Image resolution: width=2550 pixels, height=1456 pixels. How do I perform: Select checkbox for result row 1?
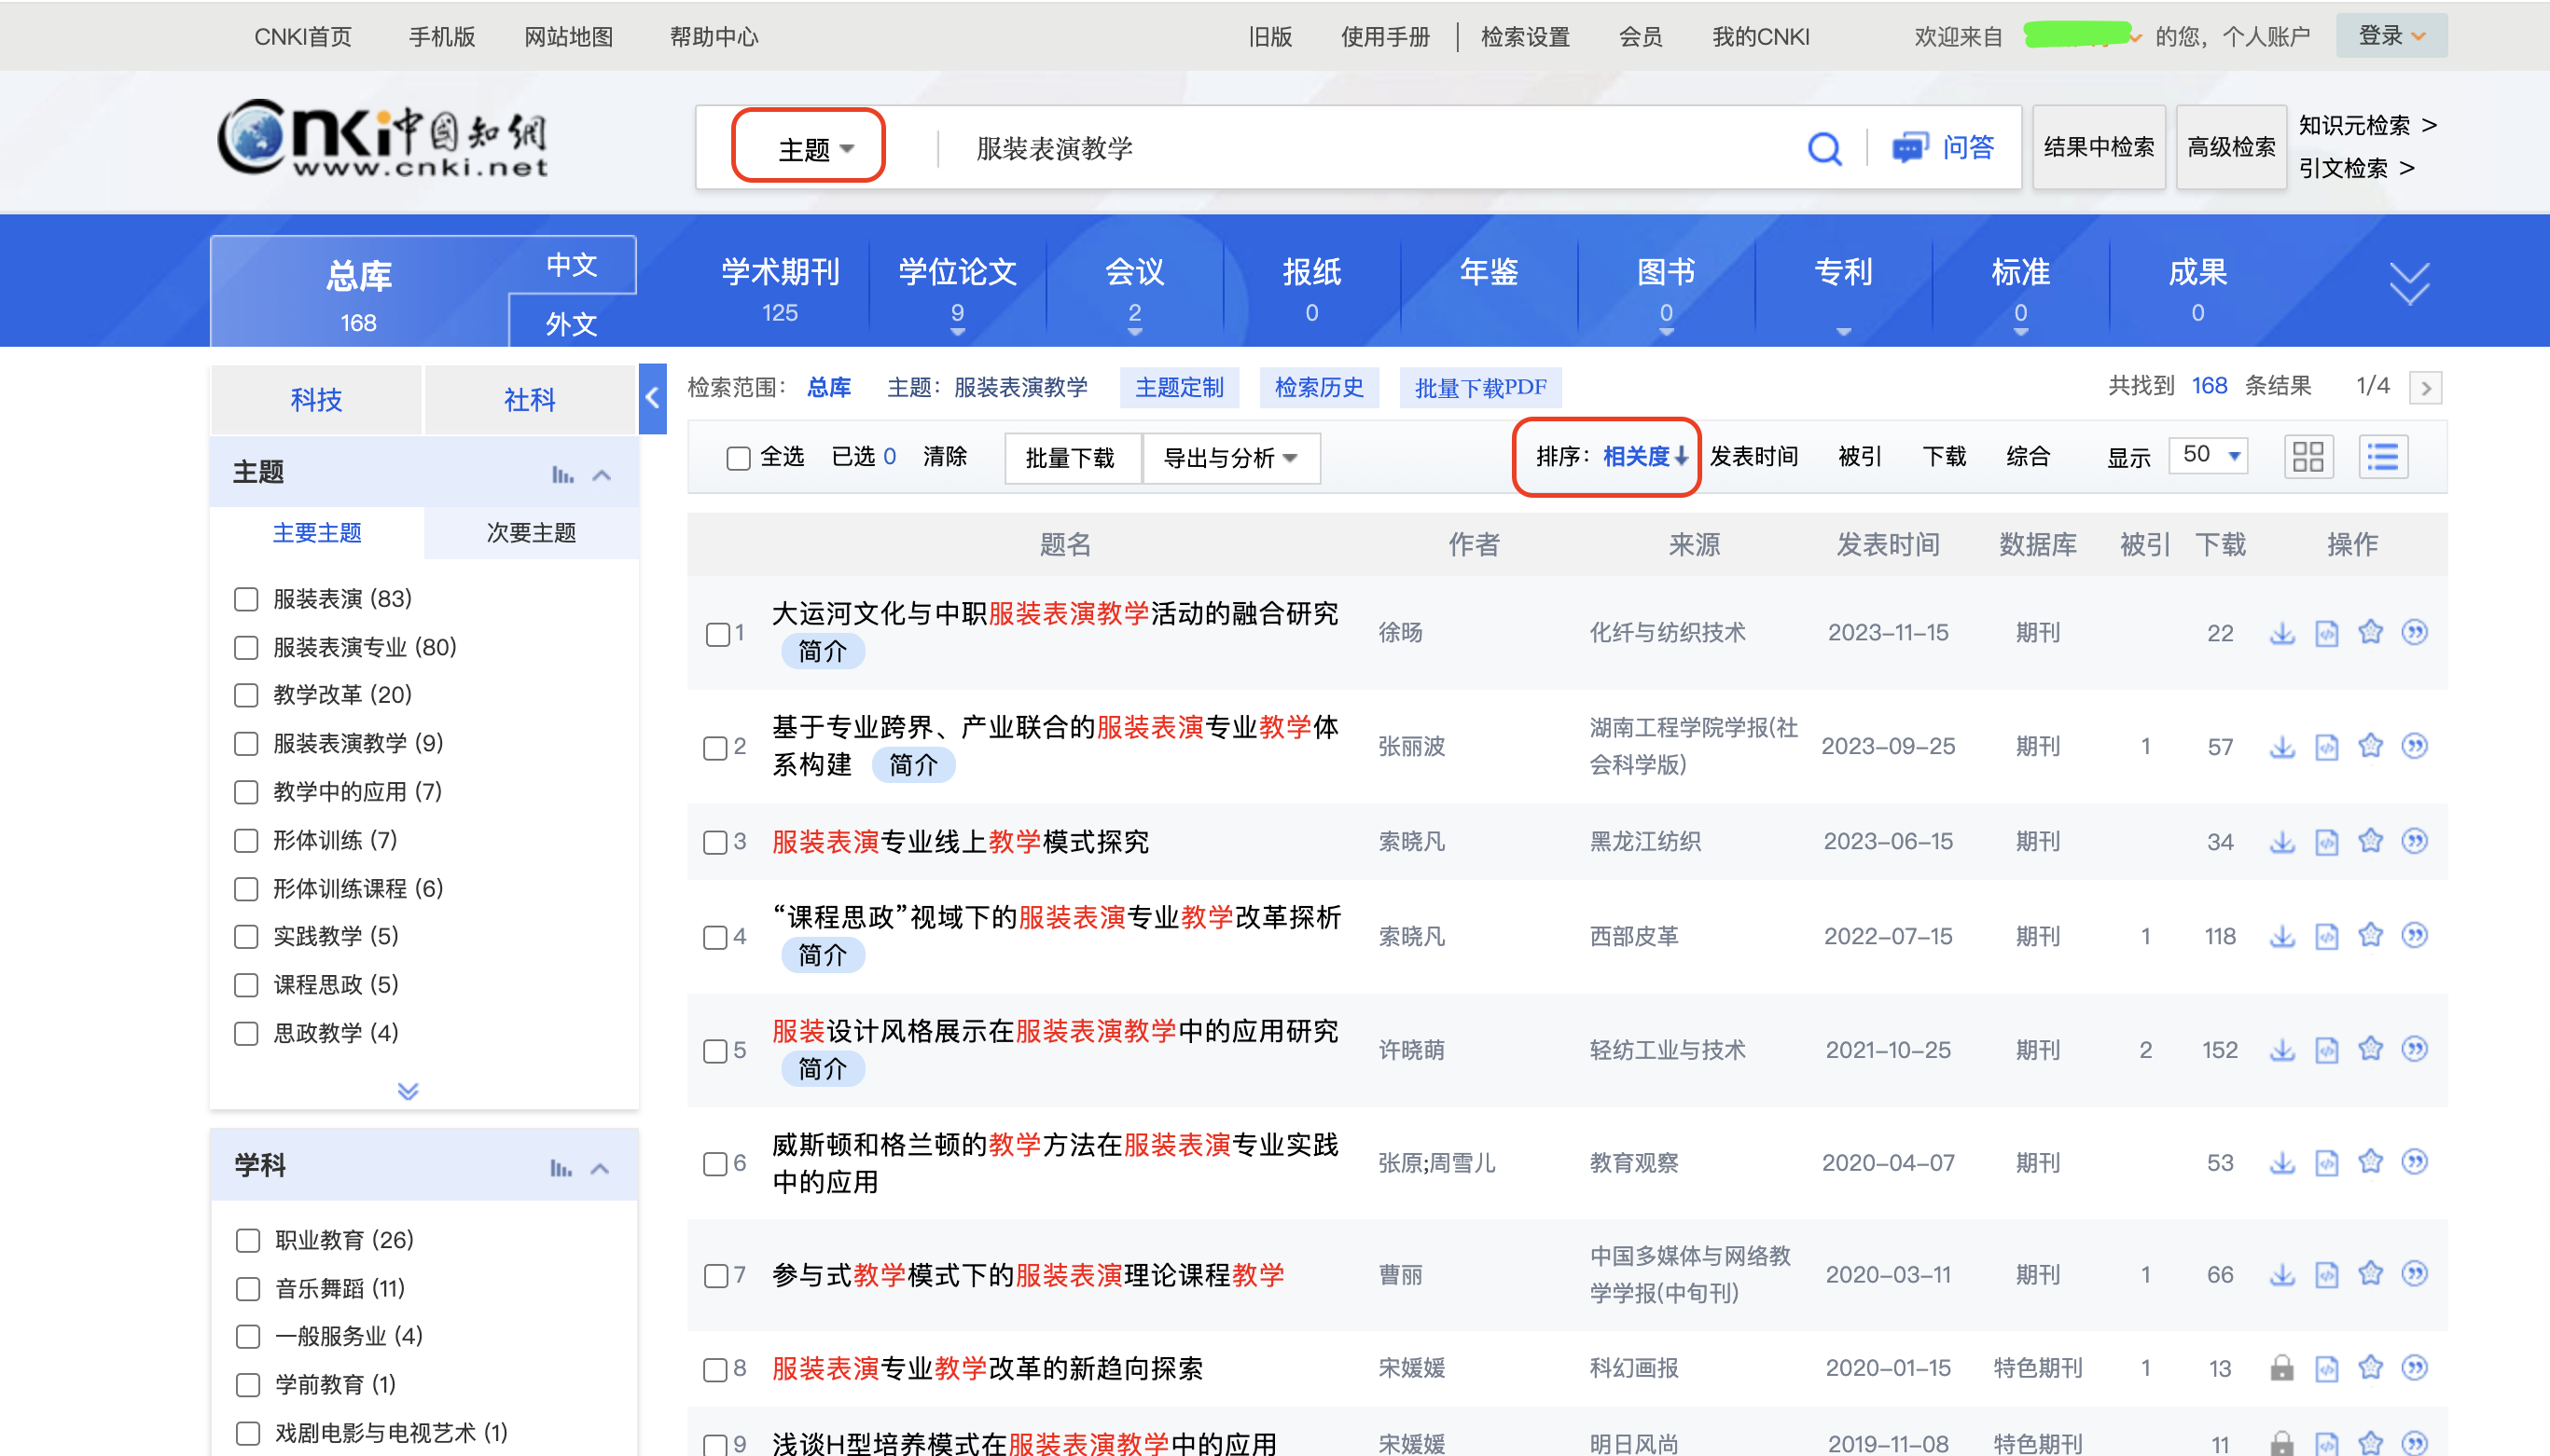click(x=717, y=634)
